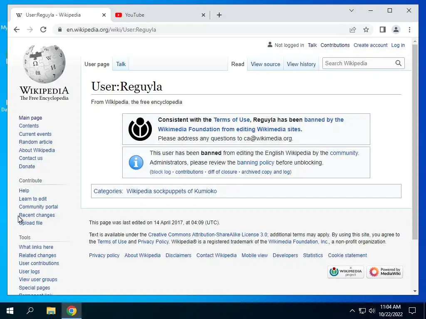Open the diff of closure link

click(x=222, y=172)
